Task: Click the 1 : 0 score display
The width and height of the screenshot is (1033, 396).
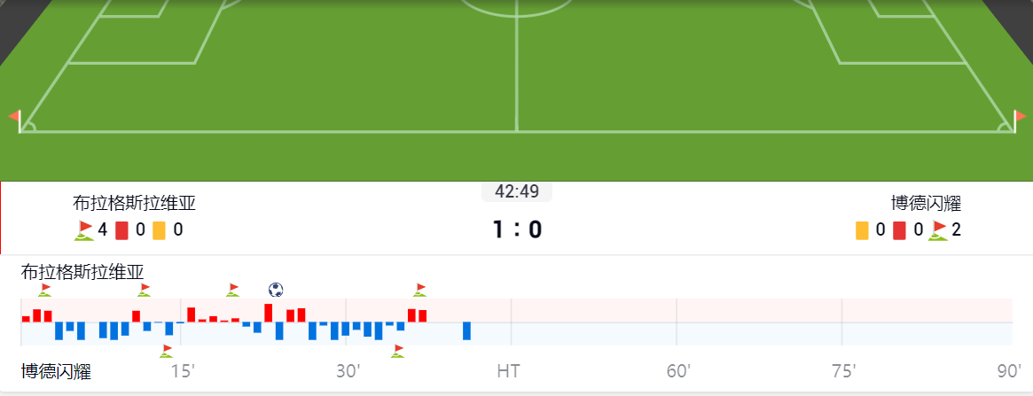Action: click(517, 230)
